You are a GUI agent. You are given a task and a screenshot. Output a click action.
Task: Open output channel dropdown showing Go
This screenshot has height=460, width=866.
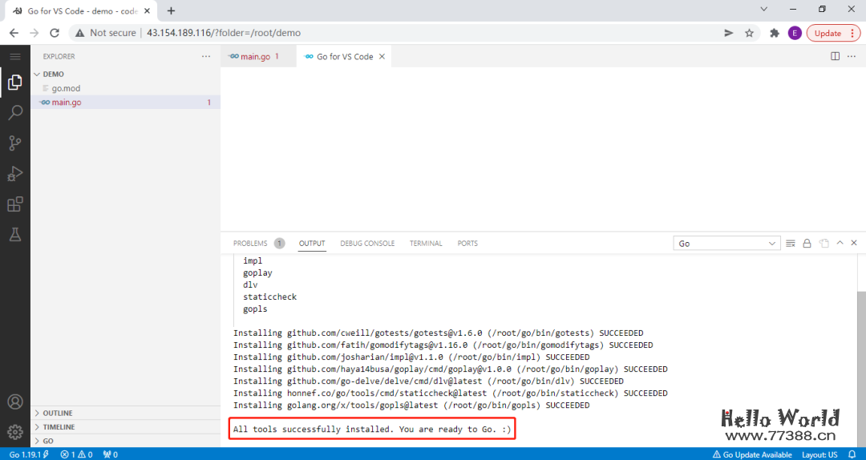pyautogui.click(x=726, y=243)
